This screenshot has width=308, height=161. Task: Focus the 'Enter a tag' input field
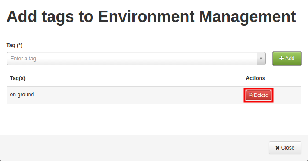coord(132,59)
